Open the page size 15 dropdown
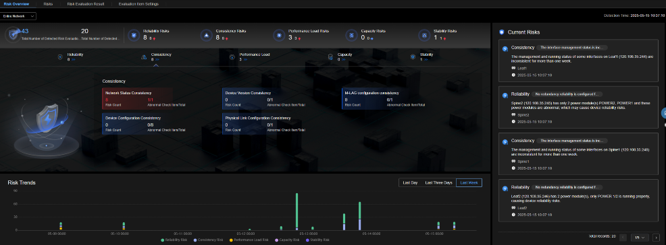The image size is (666, 245). point(640,238)
